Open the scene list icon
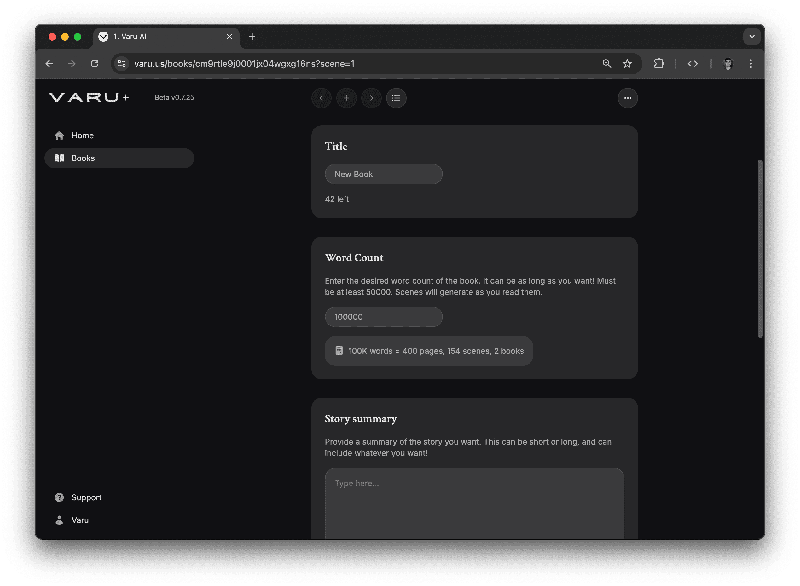Image resolution: width=800 pixels, height=586 pixels. [x=396, y=98]
